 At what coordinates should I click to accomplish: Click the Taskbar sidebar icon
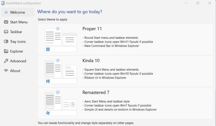tap(6, 32)
